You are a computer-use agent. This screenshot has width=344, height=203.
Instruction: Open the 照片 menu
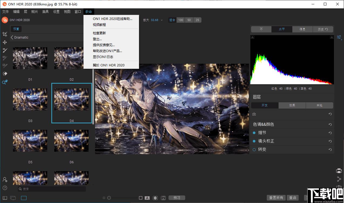[35, 12]
